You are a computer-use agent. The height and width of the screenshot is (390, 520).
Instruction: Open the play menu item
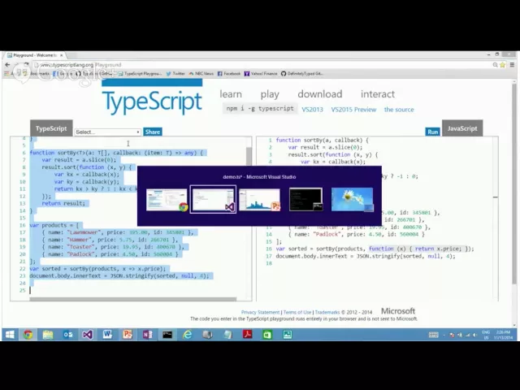(270, 94)
